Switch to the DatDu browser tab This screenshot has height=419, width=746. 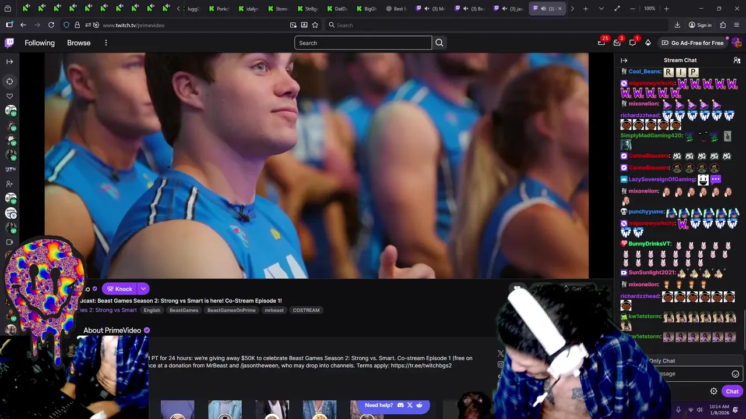click(337, 9)
